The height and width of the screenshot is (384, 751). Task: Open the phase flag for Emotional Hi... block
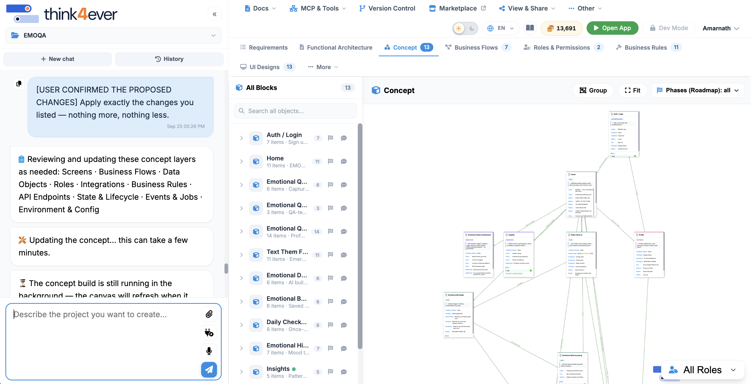pyautogui.click(x=330, y=348)
